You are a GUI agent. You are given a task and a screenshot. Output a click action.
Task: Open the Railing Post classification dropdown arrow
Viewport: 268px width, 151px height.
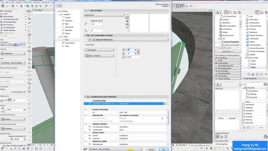click(x=165, y=104)
